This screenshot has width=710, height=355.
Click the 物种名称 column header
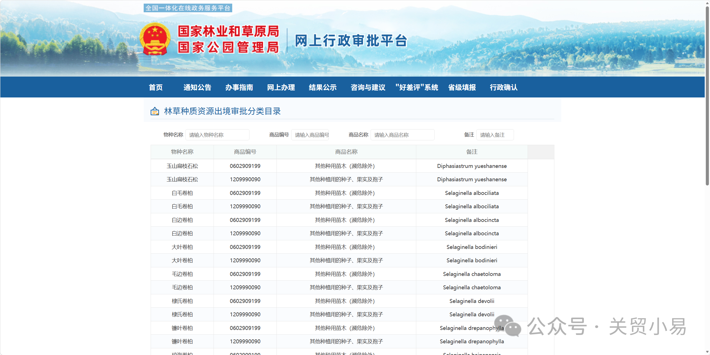coord(182,152)
